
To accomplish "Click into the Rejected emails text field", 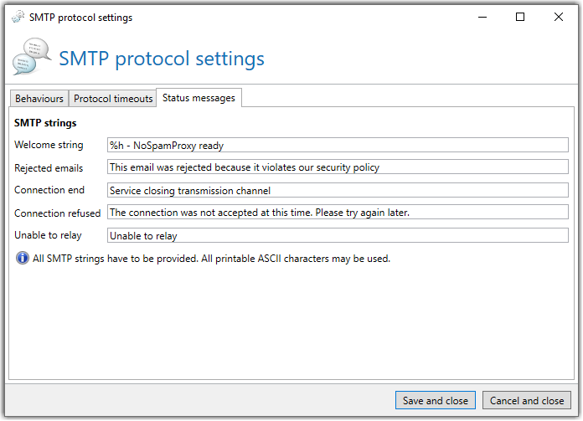I will click(x=338, y=167).
